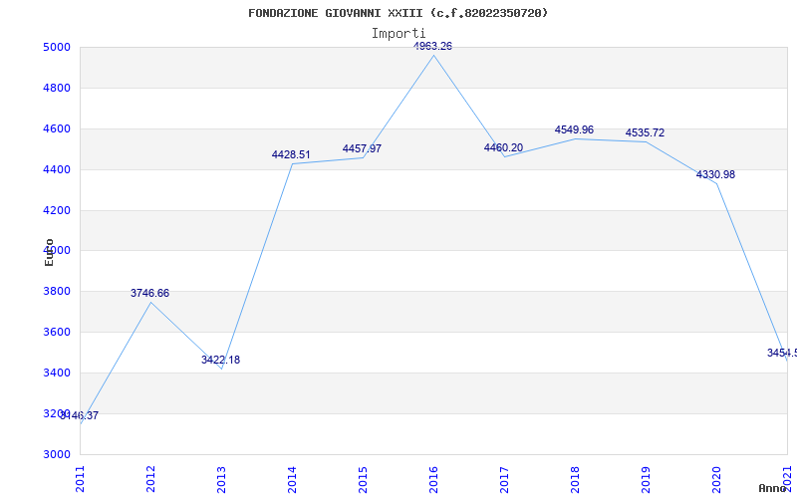Viewport: 797px width, 498px height.
Task: Click the 2017 x-axis label
Action: pyautogui.click(x=504, y=480)
